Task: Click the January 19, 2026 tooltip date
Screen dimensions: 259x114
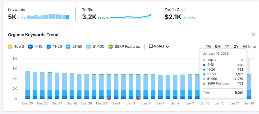Action: (x=216, y=54)
